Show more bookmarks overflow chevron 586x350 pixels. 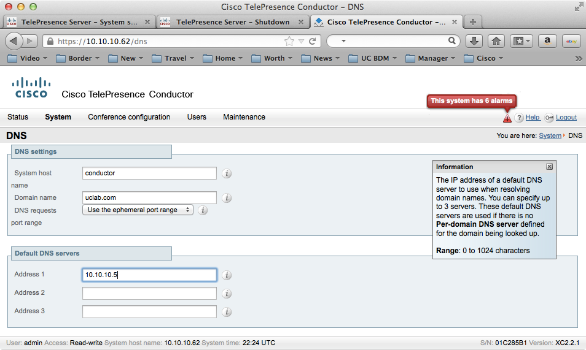579,59
